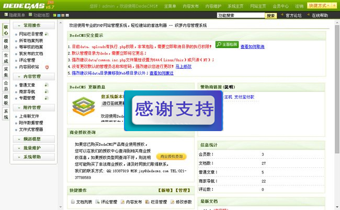Open 等审核的档案 in the side menu

31,47
